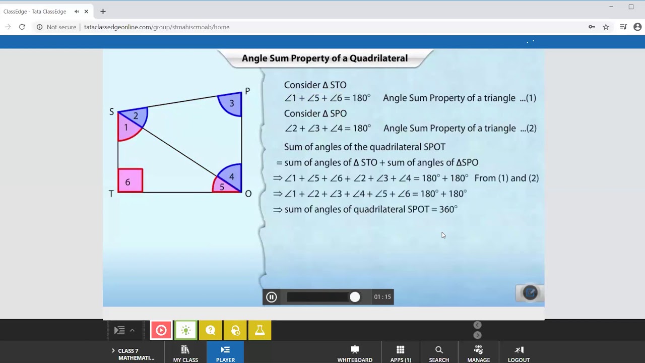Click the previous arrow circle above Manage

478,325
